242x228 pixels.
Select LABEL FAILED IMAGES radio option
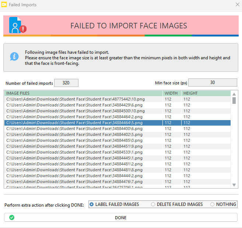(92, 204)
